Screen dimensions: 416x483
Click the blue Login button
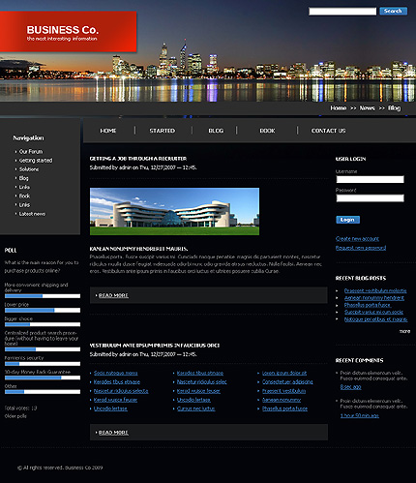pyautogui.click(x=347, y=220)
